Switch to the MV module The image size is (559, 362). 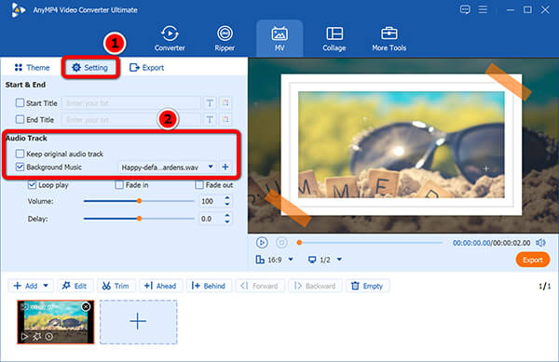point(279,38)
